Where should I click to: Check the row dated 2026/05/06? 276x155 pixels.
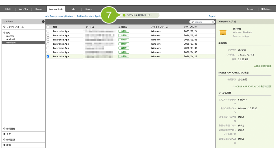click(48, 35)
